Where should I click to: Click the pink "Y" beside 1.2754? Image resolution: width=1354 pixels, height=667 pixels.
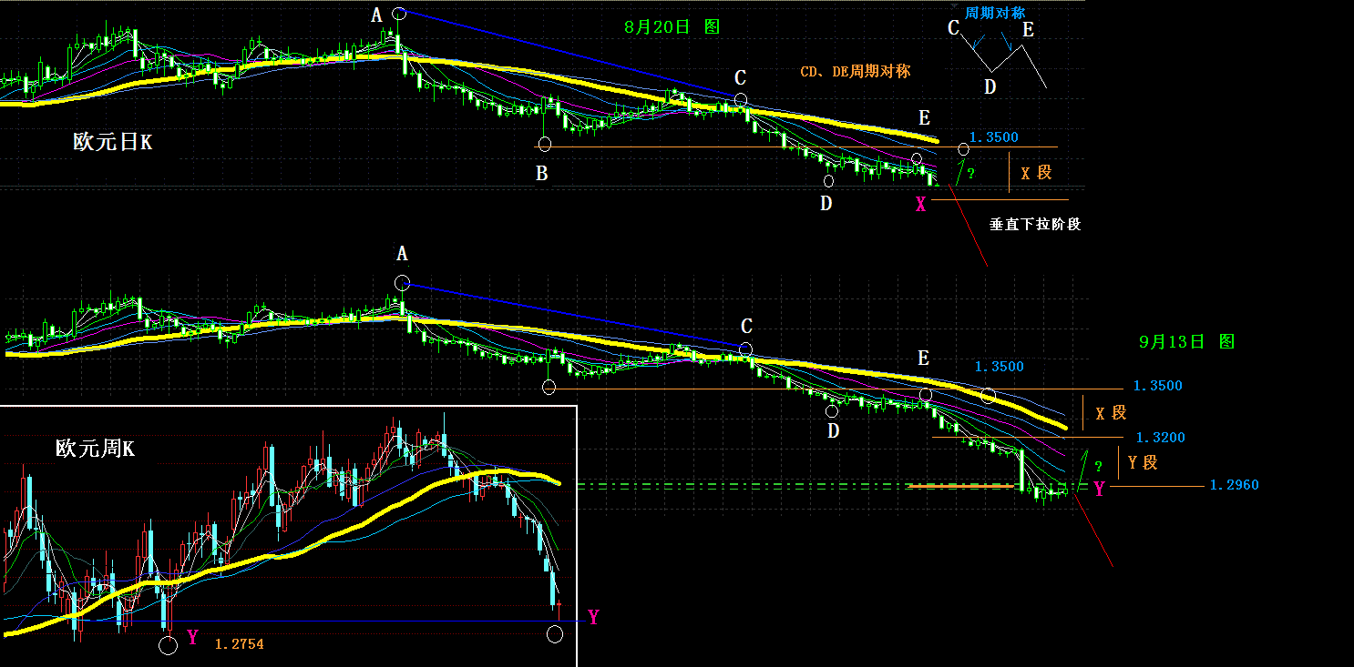pyautogui.click(x=192, y=637)
